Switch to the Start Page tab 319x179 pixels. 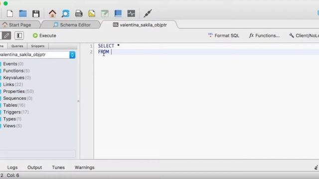(20, 25)
